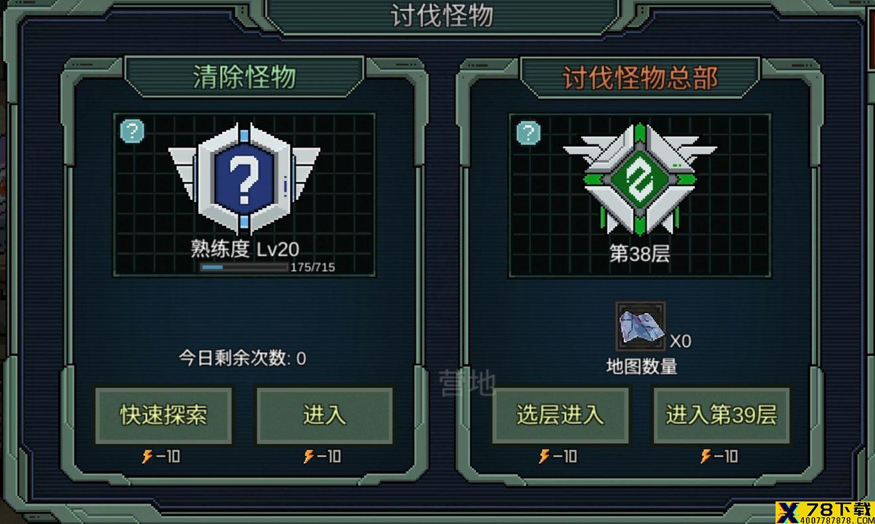Click the lightning energy icon under 进入

(x=309, y=456)
